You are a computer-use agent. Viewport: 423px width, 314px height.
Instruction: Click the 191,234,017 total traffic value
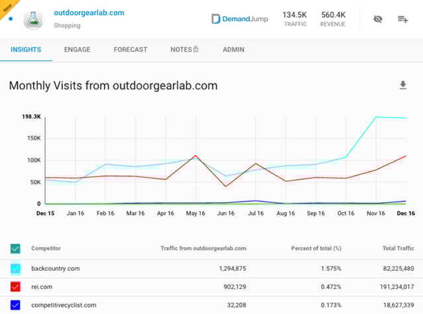397,287
